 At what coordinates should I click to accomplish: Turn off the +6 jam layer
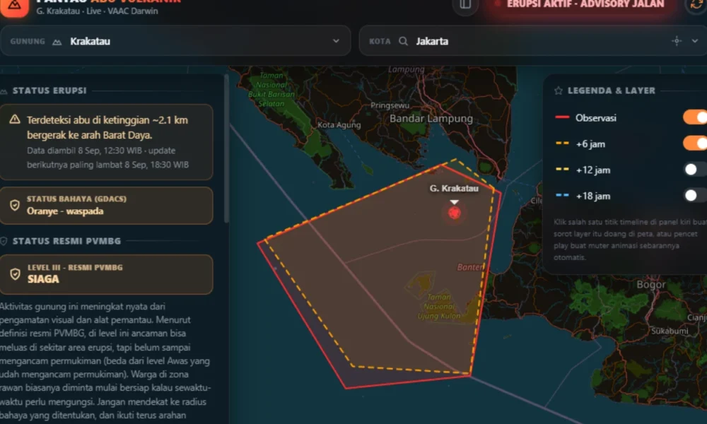pyautogui.click(x=695, y=143)
